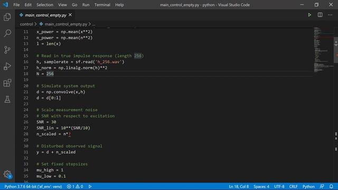Click comment '# Set fixed stepsizes'
Viewport: 338px width, 190px height.
62,164
